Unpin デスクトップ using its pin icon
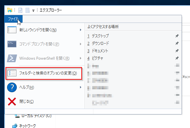 click(177, 36)
